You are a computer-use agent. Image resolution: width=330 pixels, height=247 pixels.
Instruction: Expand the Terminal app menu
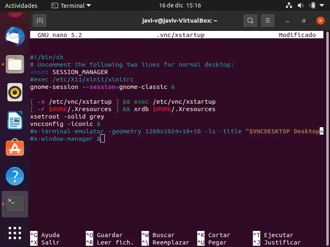tap(71, 6)
